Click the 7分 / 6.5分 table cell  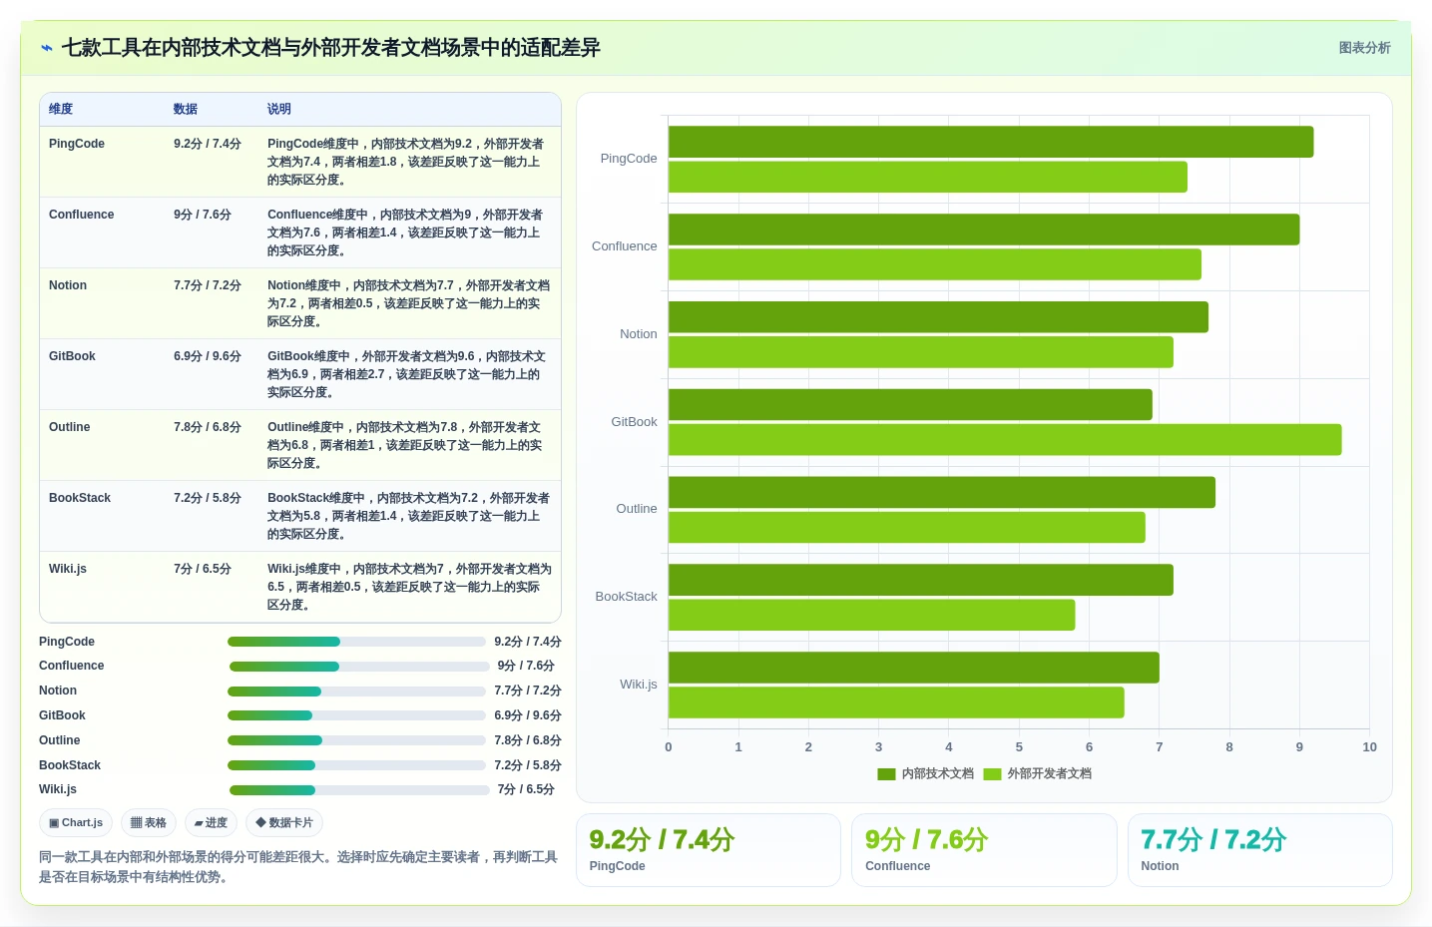[x=203, y=569]
